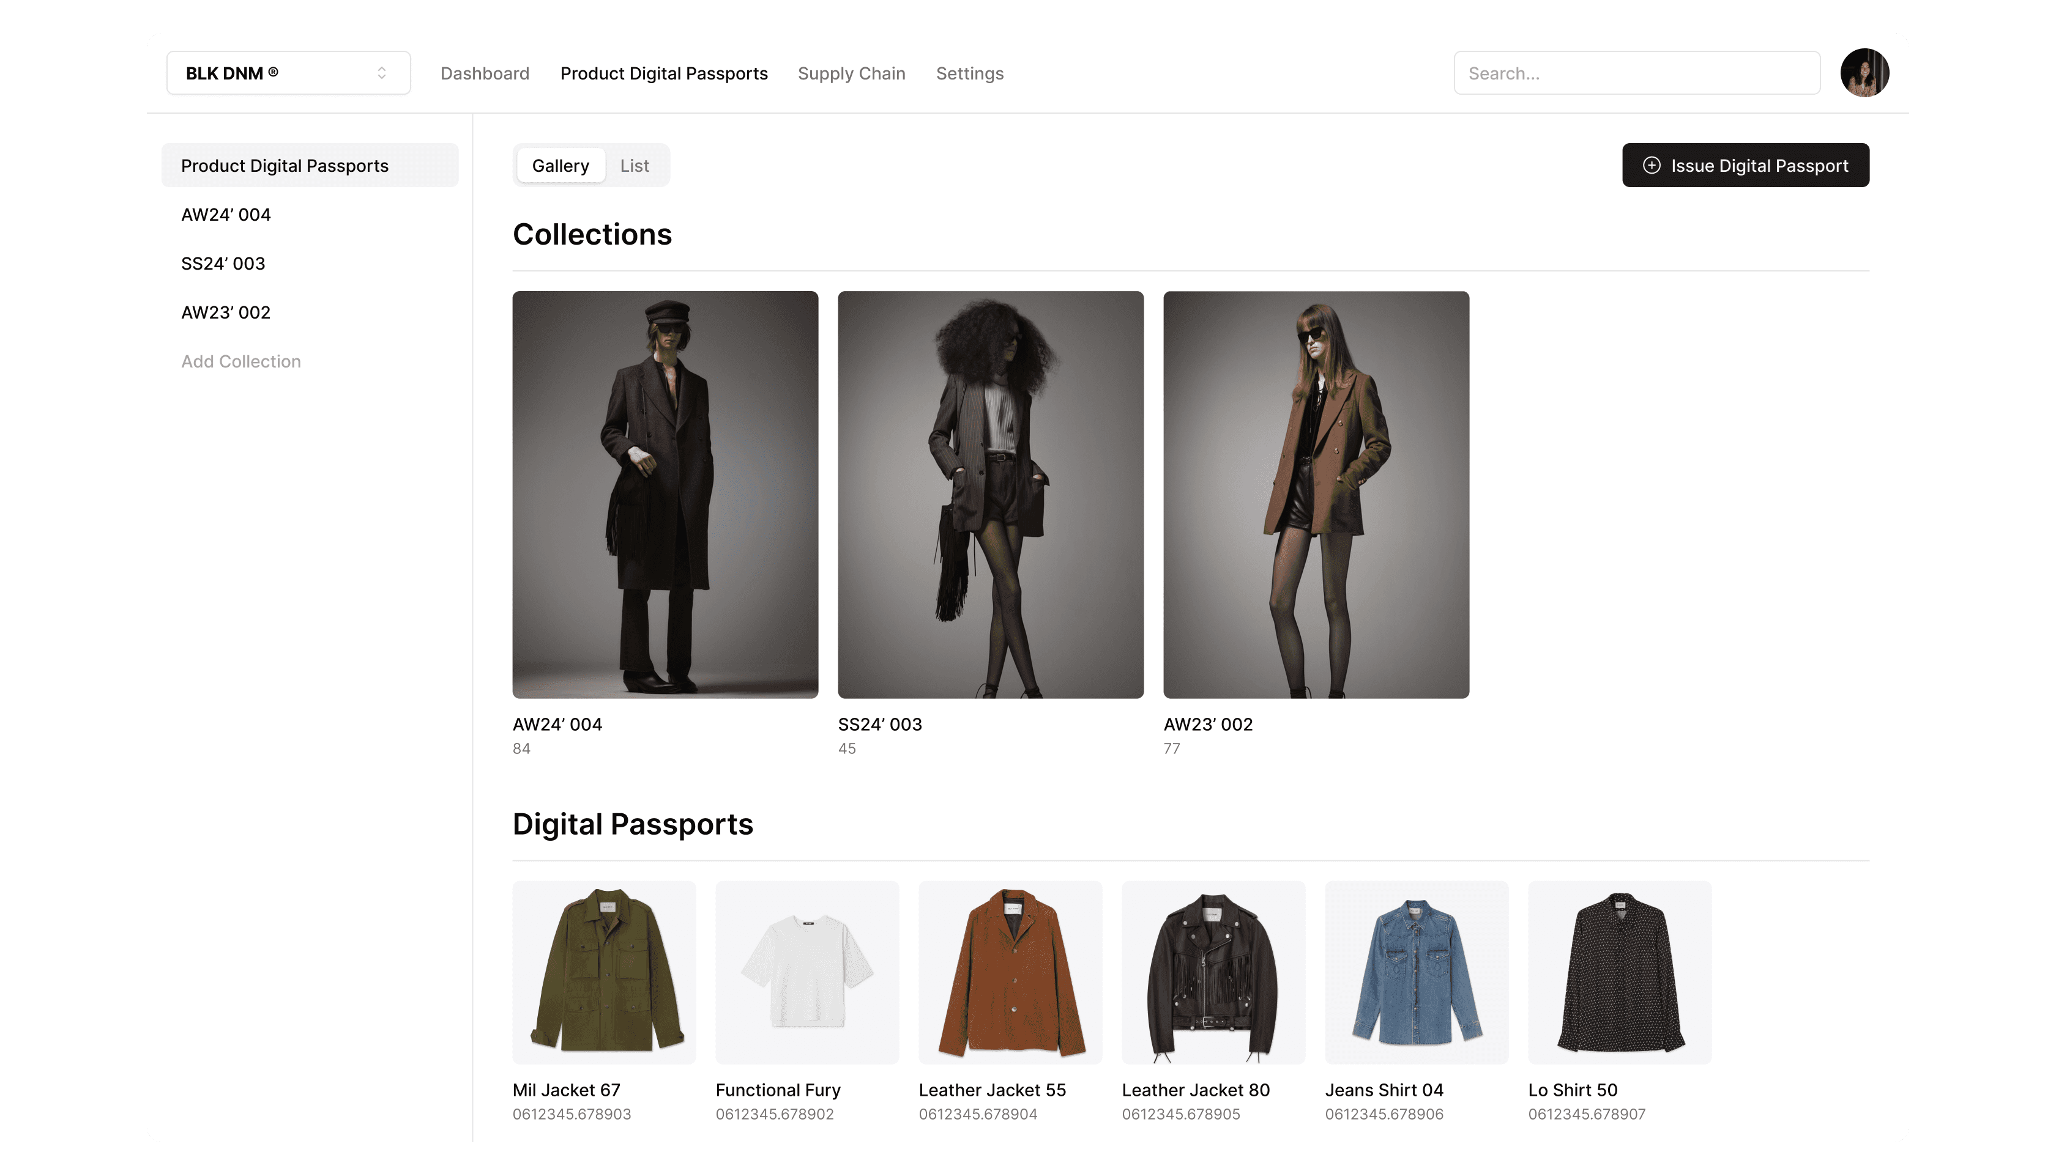Screen dimensions: 2056x1174
Task: Click the Search input field
Action: (x=1636, y=73)
